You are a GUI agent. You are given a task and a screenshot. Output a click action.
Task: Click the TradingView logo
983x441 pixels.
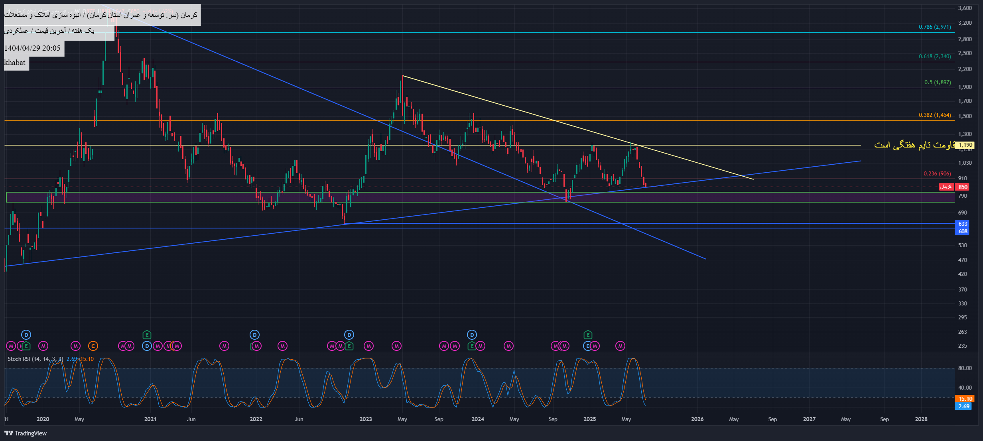25,433
